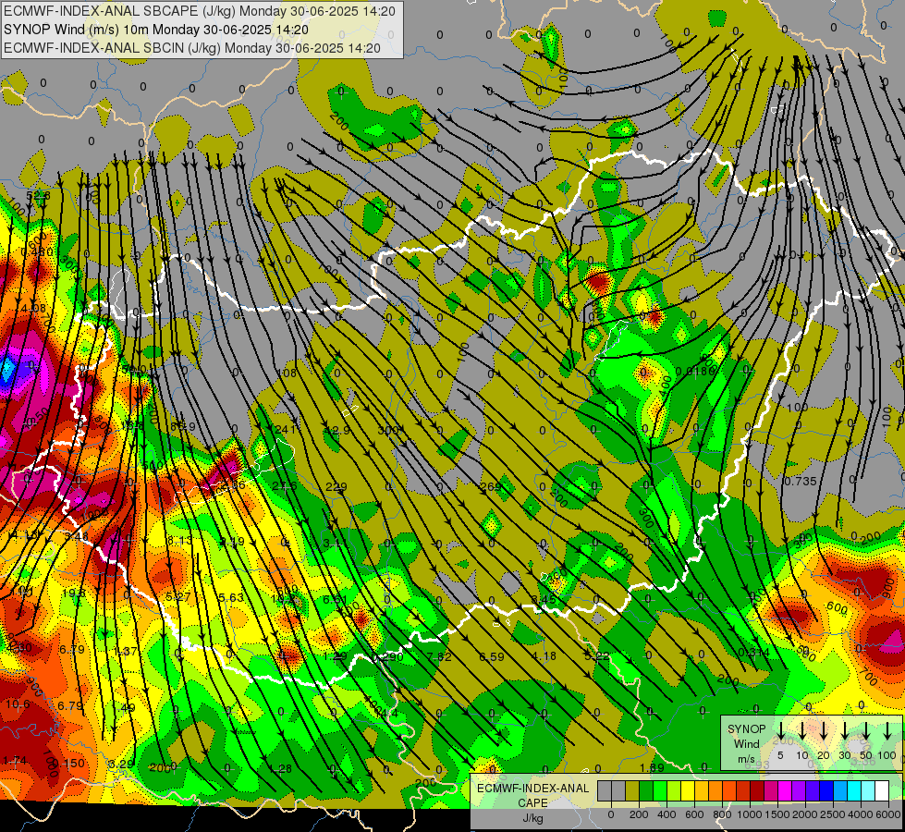The width and height of the screenshot is (905, 832).
Task: Select the SBCIN title line in the header box
Action: pos(192,48)
